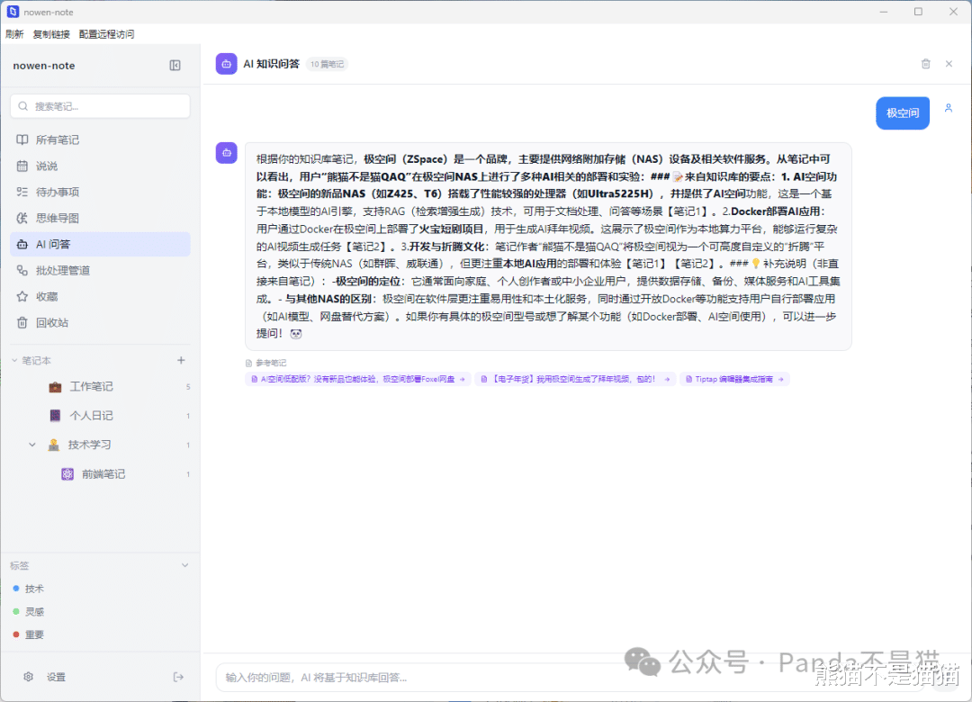The image size is (972, 702).
Task: Click the logout icon beside 设置
Action: click(178, 677)
